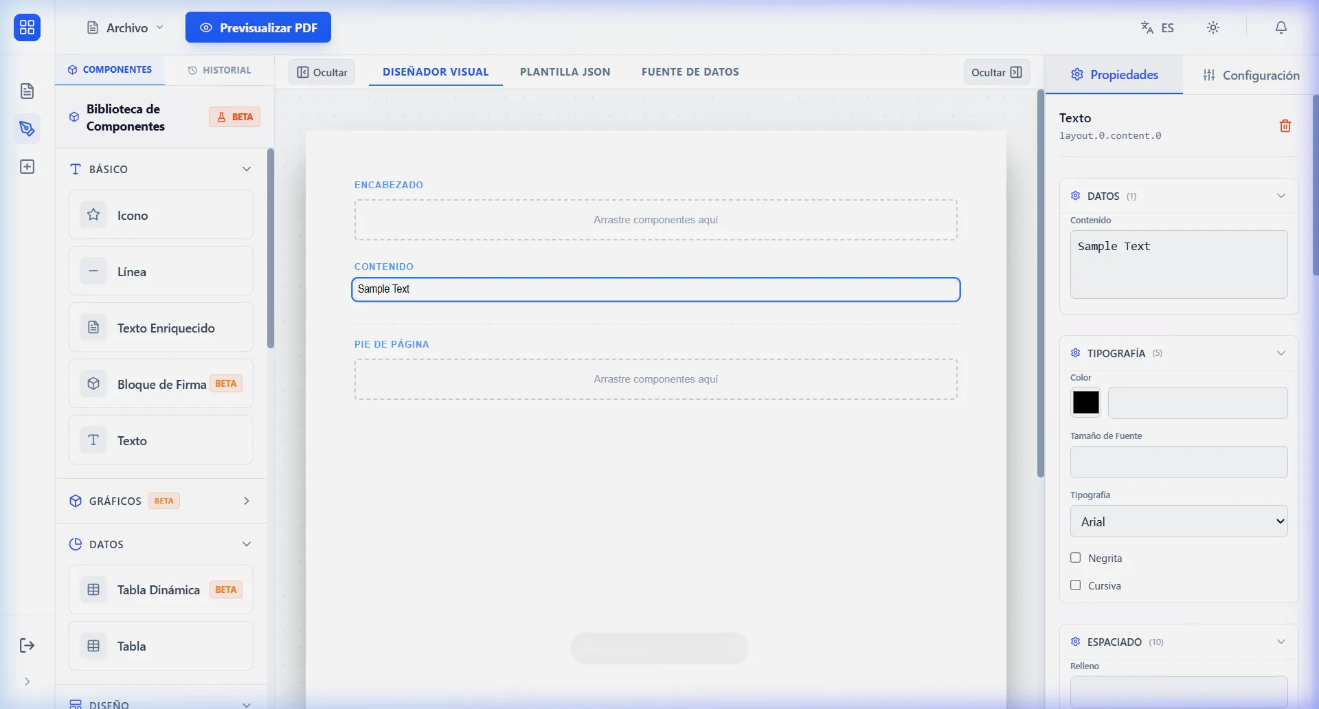This screenshot has width=1319, height=709.
Task: Select the Tabla component icon
Action: [93, 646]
